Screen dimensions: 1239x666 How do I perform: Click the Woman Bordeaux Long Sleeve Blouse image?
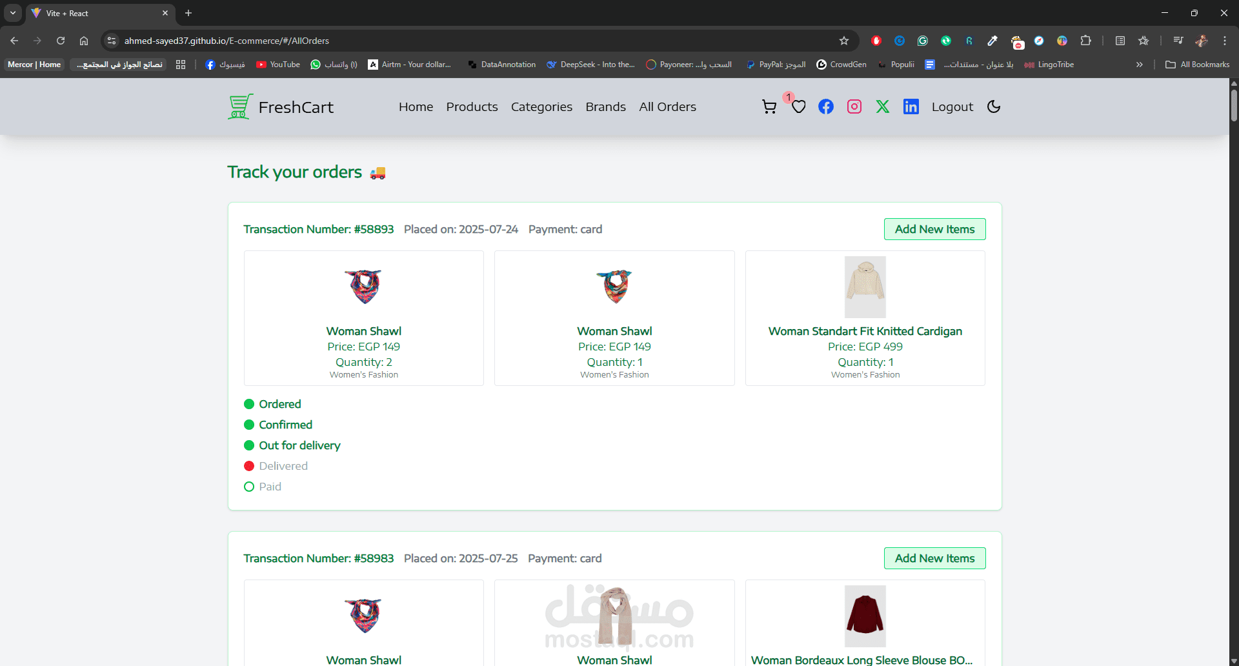(x=865, y=616)
